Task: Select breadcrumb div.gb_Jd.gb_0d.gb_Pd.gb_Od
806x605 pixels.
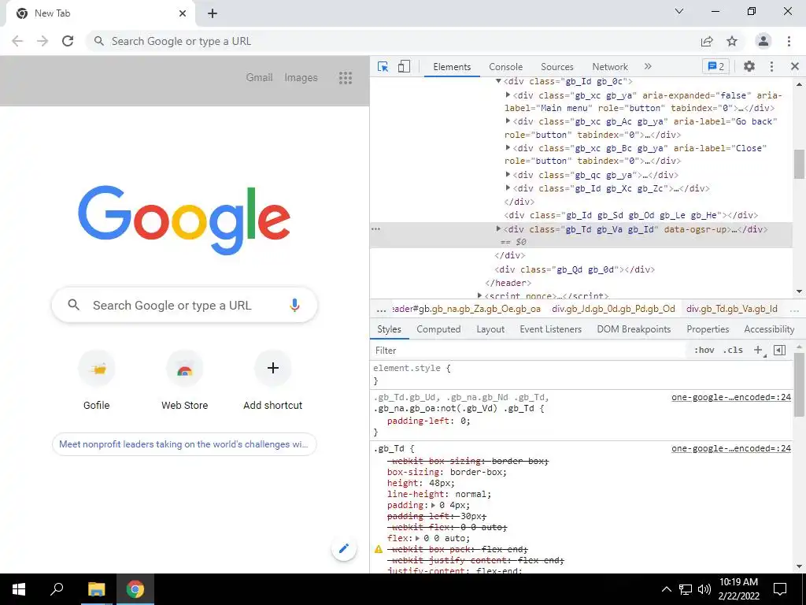Action: (x=613, y=309)
